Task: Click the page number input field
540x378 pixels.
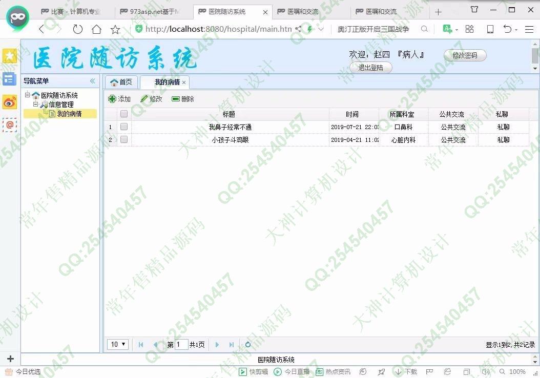Action: coord(181,345)
